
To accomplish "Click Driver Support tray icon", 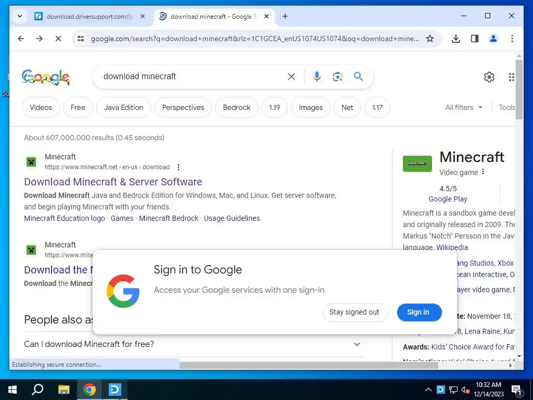I will coord(440,390).
